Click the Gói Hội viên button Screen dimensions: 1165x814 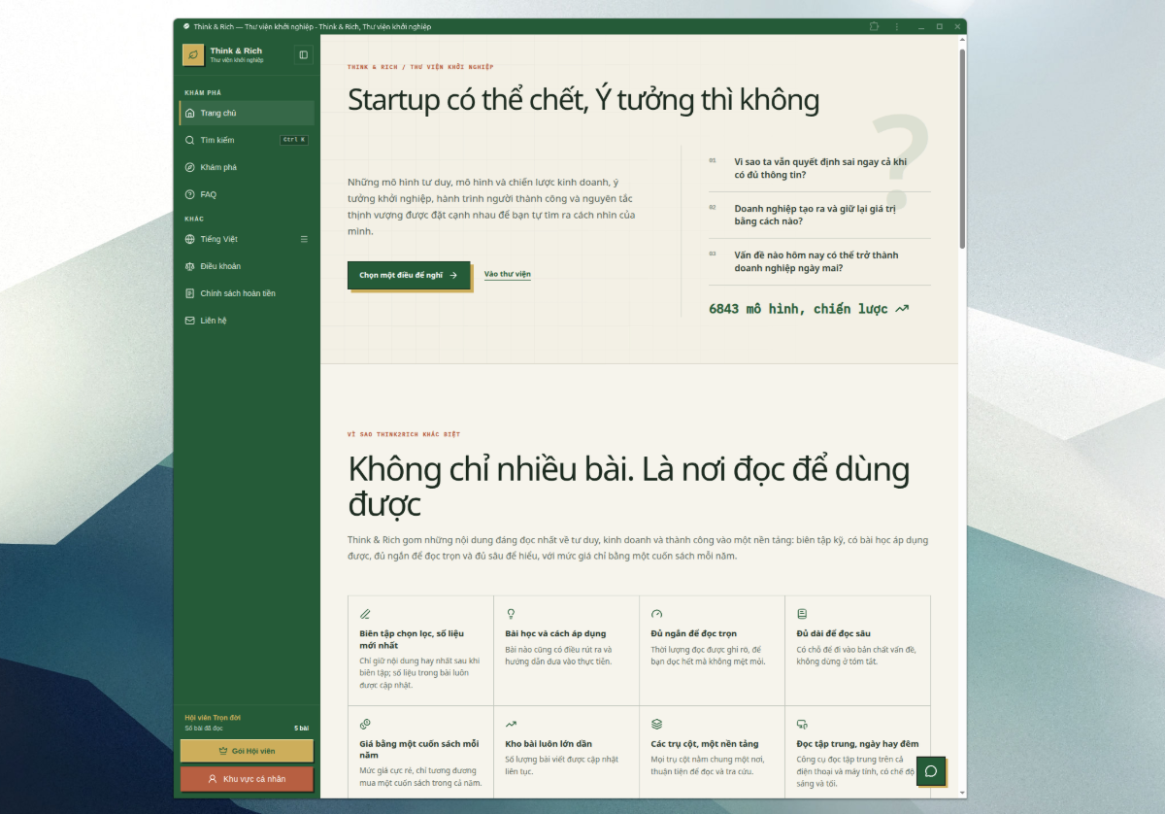click(x=247, y=751)
